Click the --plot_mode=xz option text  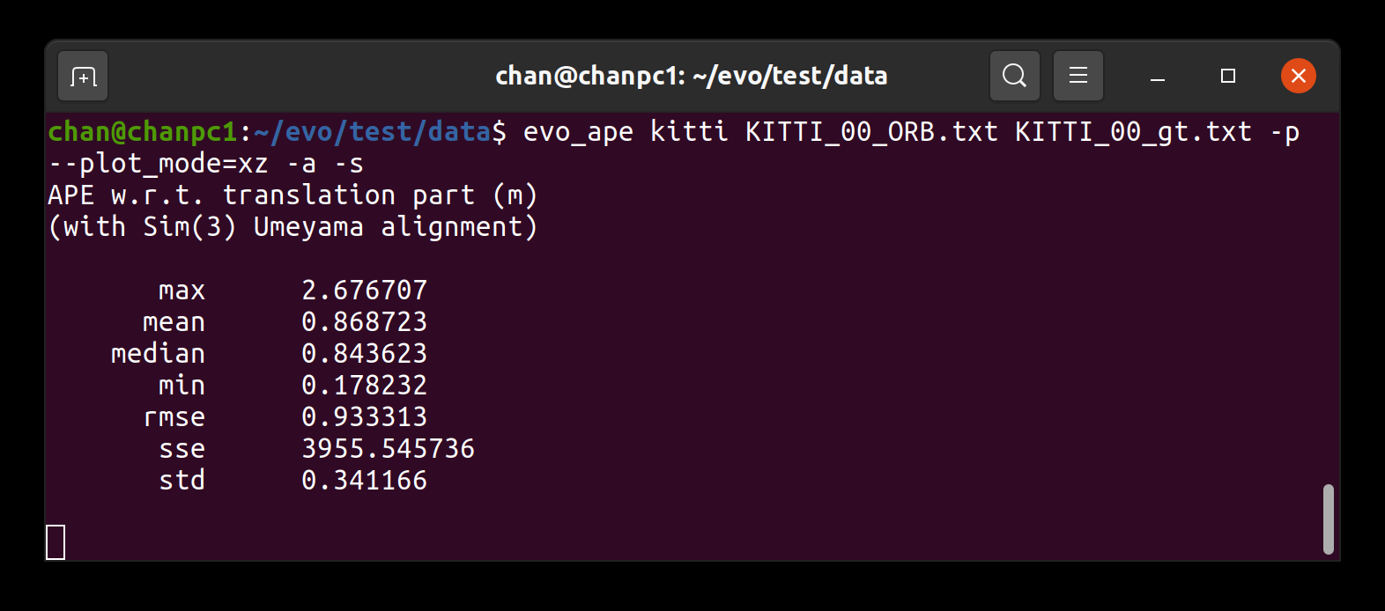click(x=159, y=164)
